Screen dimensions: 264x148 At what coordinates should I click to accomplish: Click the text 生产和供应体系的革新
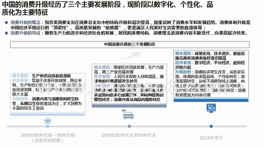(x=51, y=76)
